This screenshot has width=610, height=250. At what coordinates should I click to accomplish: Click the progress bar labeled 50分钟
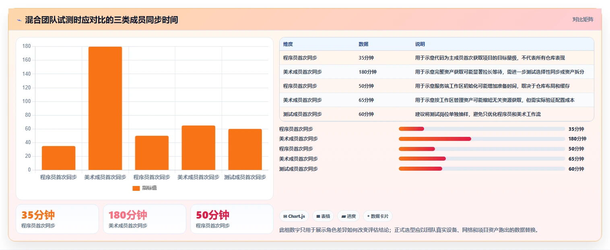click(482, 149)
